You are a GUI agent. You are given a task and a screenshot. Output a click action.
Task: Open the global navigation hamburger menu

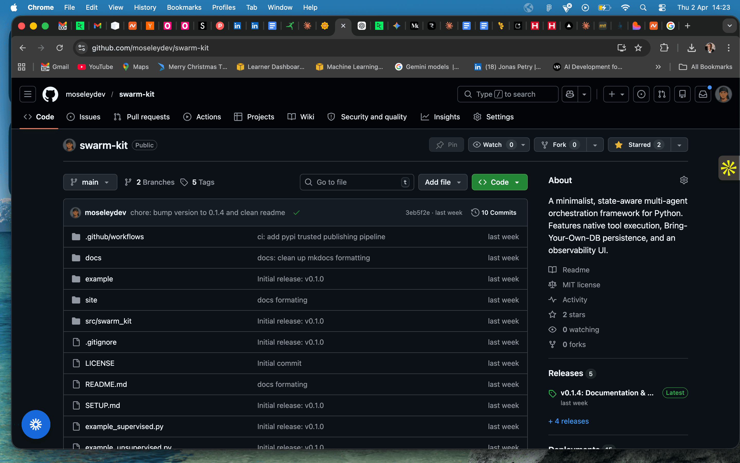(x=27, y=94)
